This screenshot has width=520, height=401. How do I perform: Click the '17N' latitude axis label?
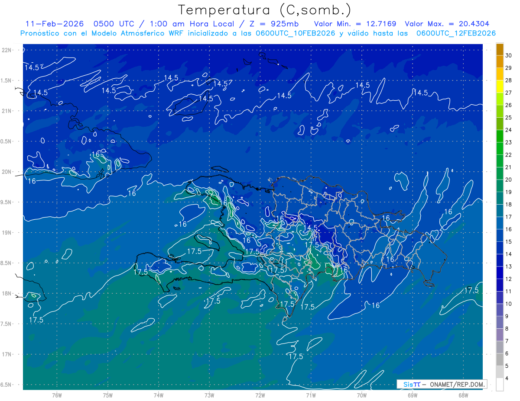[6, 354]
